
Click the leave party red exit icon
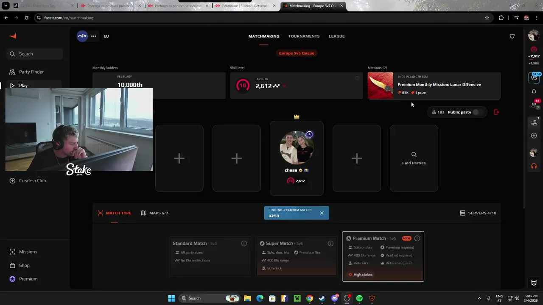point(496,112)
